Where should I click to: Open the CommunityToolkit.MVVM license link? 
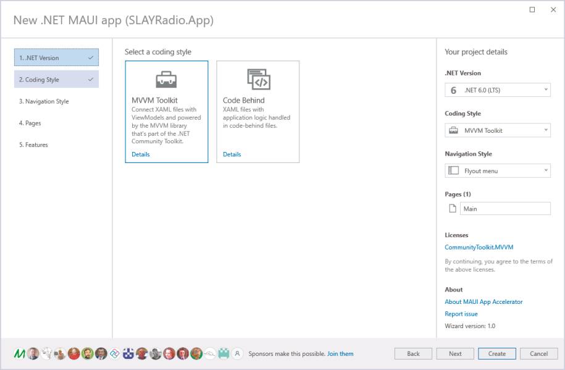[x=479, y=247]
